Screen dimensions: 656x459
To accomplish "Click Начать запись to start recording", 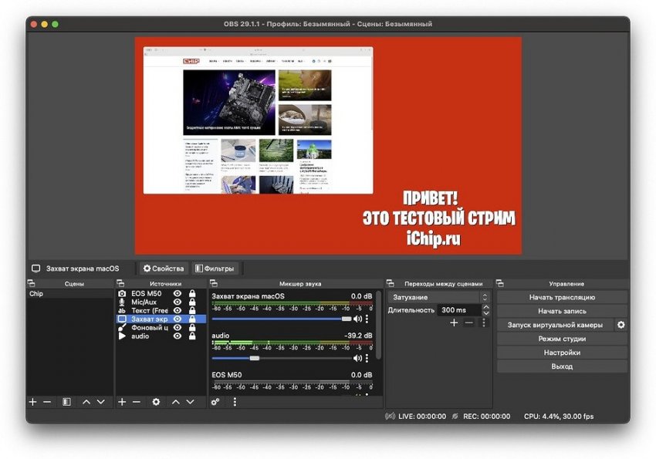I will click(562, 311).
